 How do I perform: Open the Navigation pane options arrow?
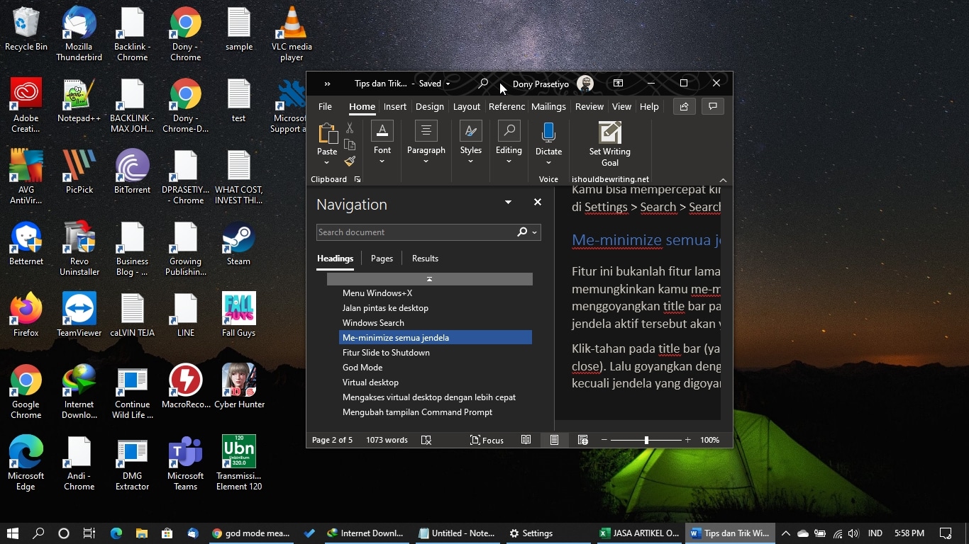(x=508, y=203)
